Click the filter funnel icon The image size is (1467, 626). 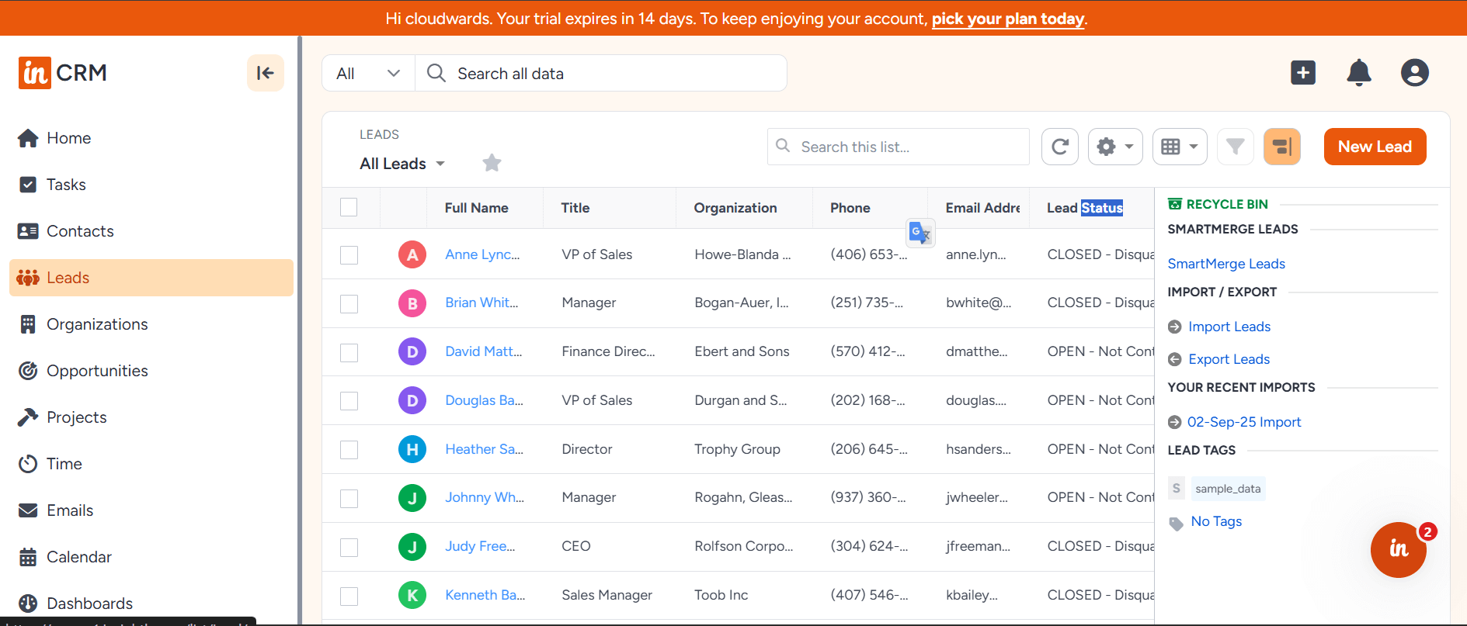[1235, 147]
